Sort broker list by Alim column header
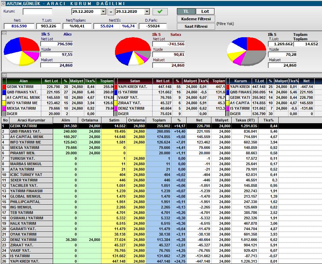Image resolution: width=322 pixels, height=264 pixels. [66, 120]
